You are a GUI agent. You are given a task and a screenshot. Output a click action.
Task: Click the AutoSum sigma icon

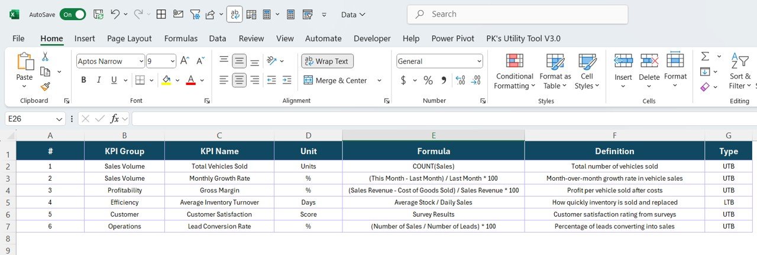[705, 57]
